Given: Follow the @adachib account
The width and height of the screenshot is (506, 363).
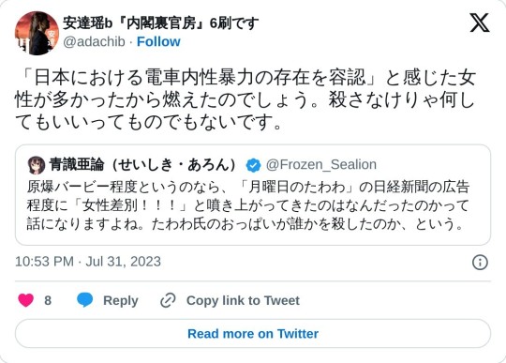Looking at the screenshot, I should pyautogui.click(x=158, y=41).
